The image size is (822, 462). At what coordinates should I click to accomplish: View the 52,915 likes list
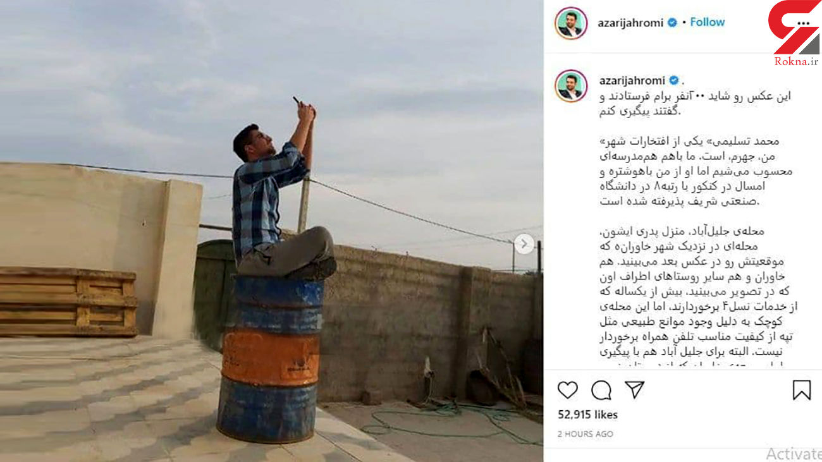pos(587,415)
